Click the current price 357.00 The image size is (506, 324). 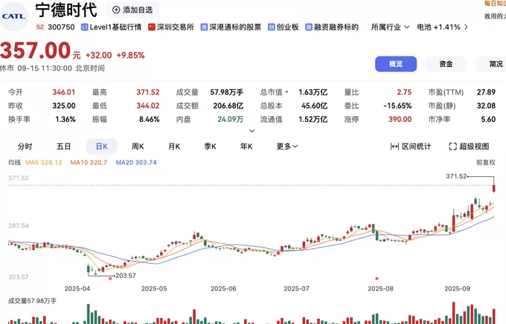click(x=36, y=51)
